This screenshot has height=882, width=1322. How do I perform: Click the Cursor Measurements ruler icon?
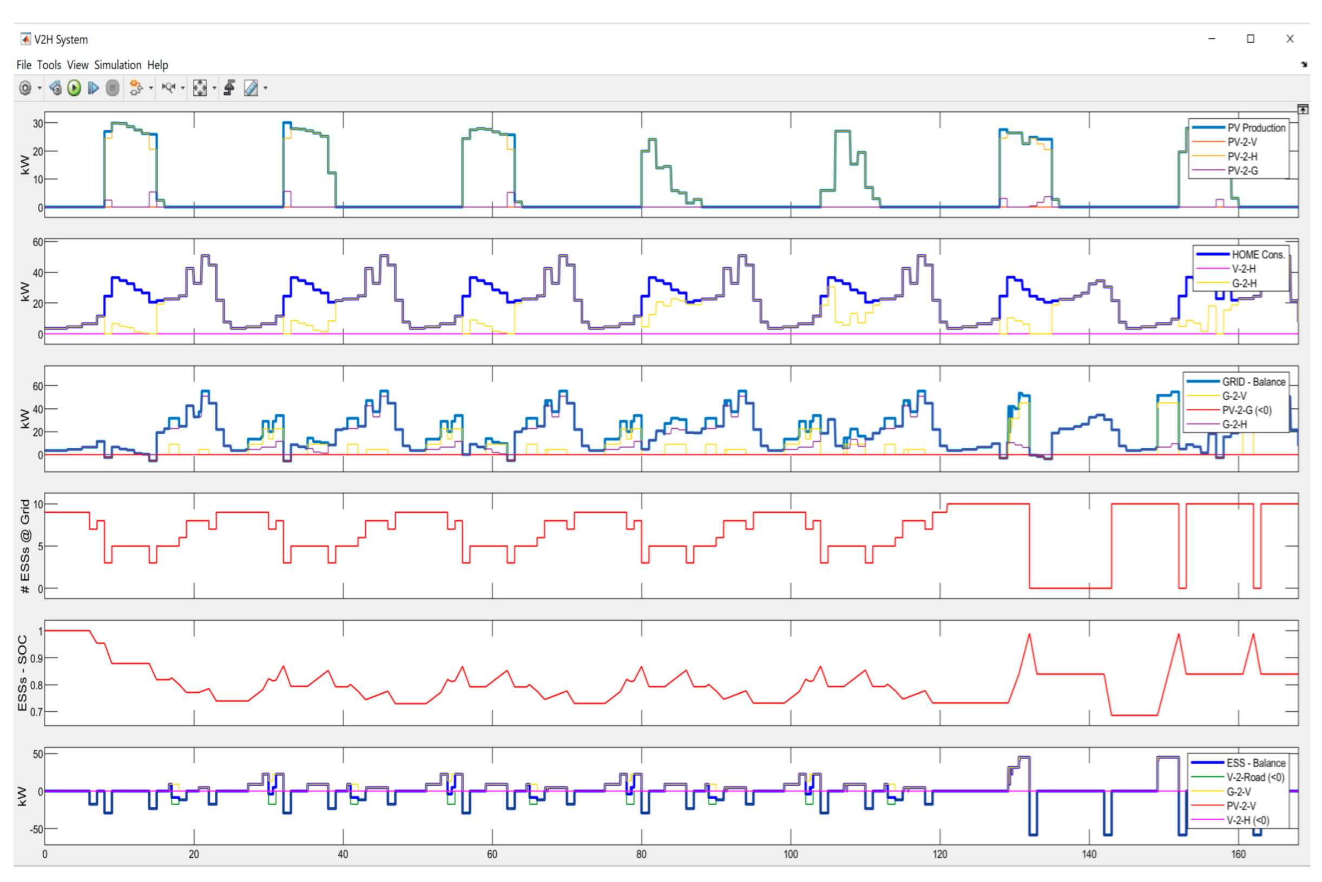tap(251, 88)
